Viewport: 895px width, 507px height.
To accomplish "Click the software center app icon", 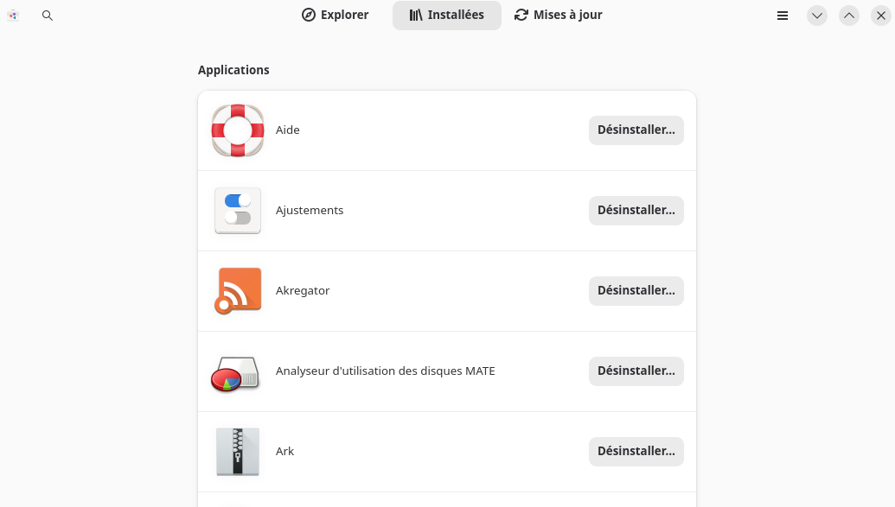I will tap(13, 16).
